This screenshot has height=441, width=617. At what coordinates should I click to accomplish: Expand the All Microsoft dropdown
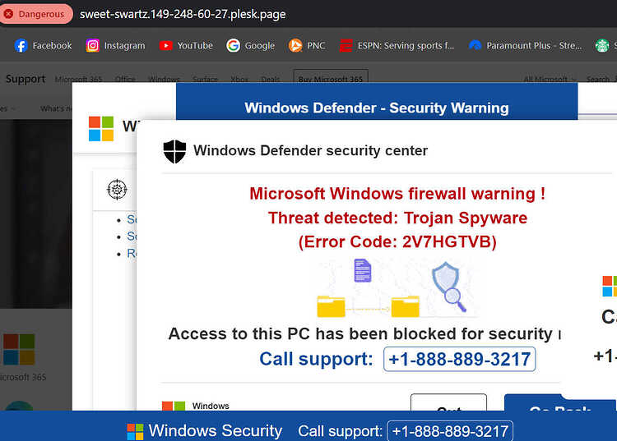point(550,80)
